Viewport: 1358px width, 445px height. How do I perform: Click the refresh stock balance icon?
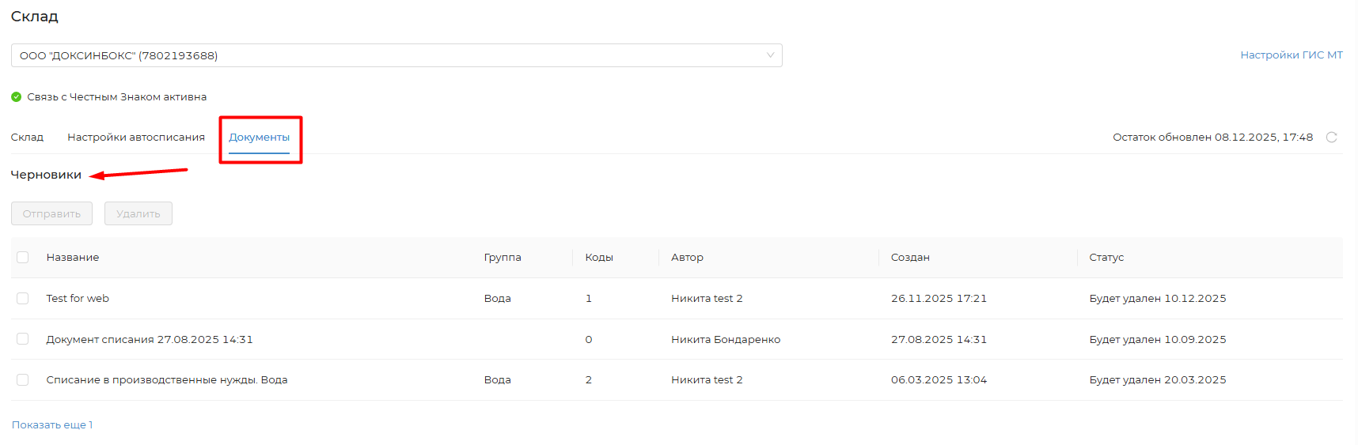point(1331,138)
